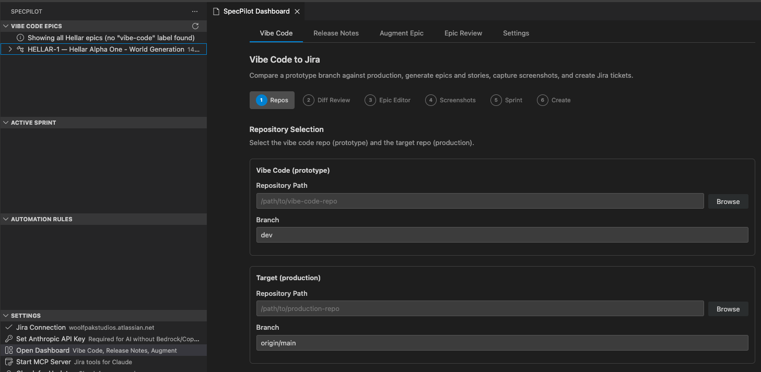Click the server gear icon beside Start MCP Server
The height and width of the screenshot is (372, 761).
click(8, 362)
